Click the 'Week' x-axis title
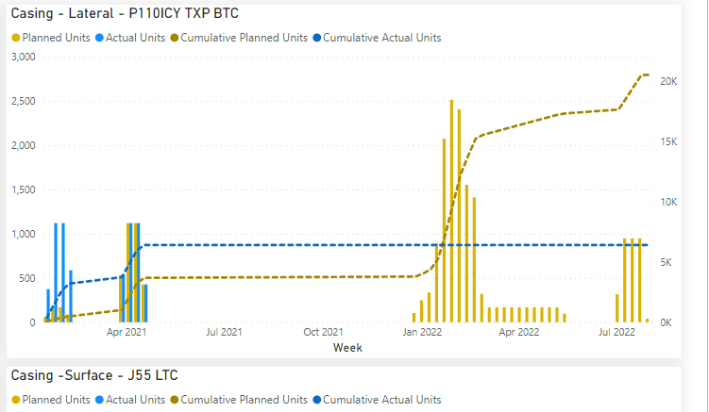The height and width of the screenshot is (412, 709). point(347,348)
